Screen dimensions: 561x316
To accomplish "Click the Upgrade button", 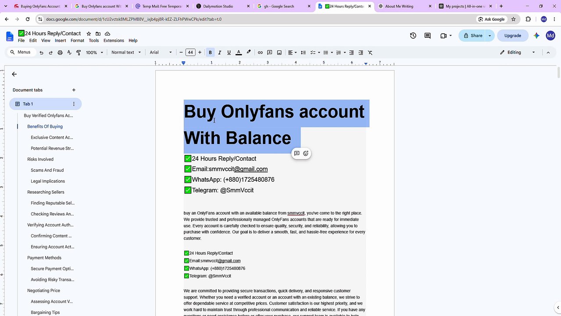I will 512,36.
